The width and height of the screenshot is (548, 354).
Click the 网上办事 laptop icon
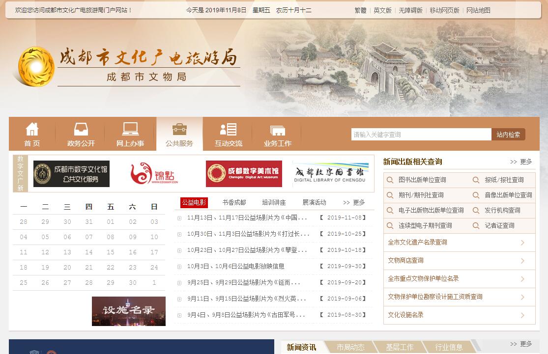130,129
